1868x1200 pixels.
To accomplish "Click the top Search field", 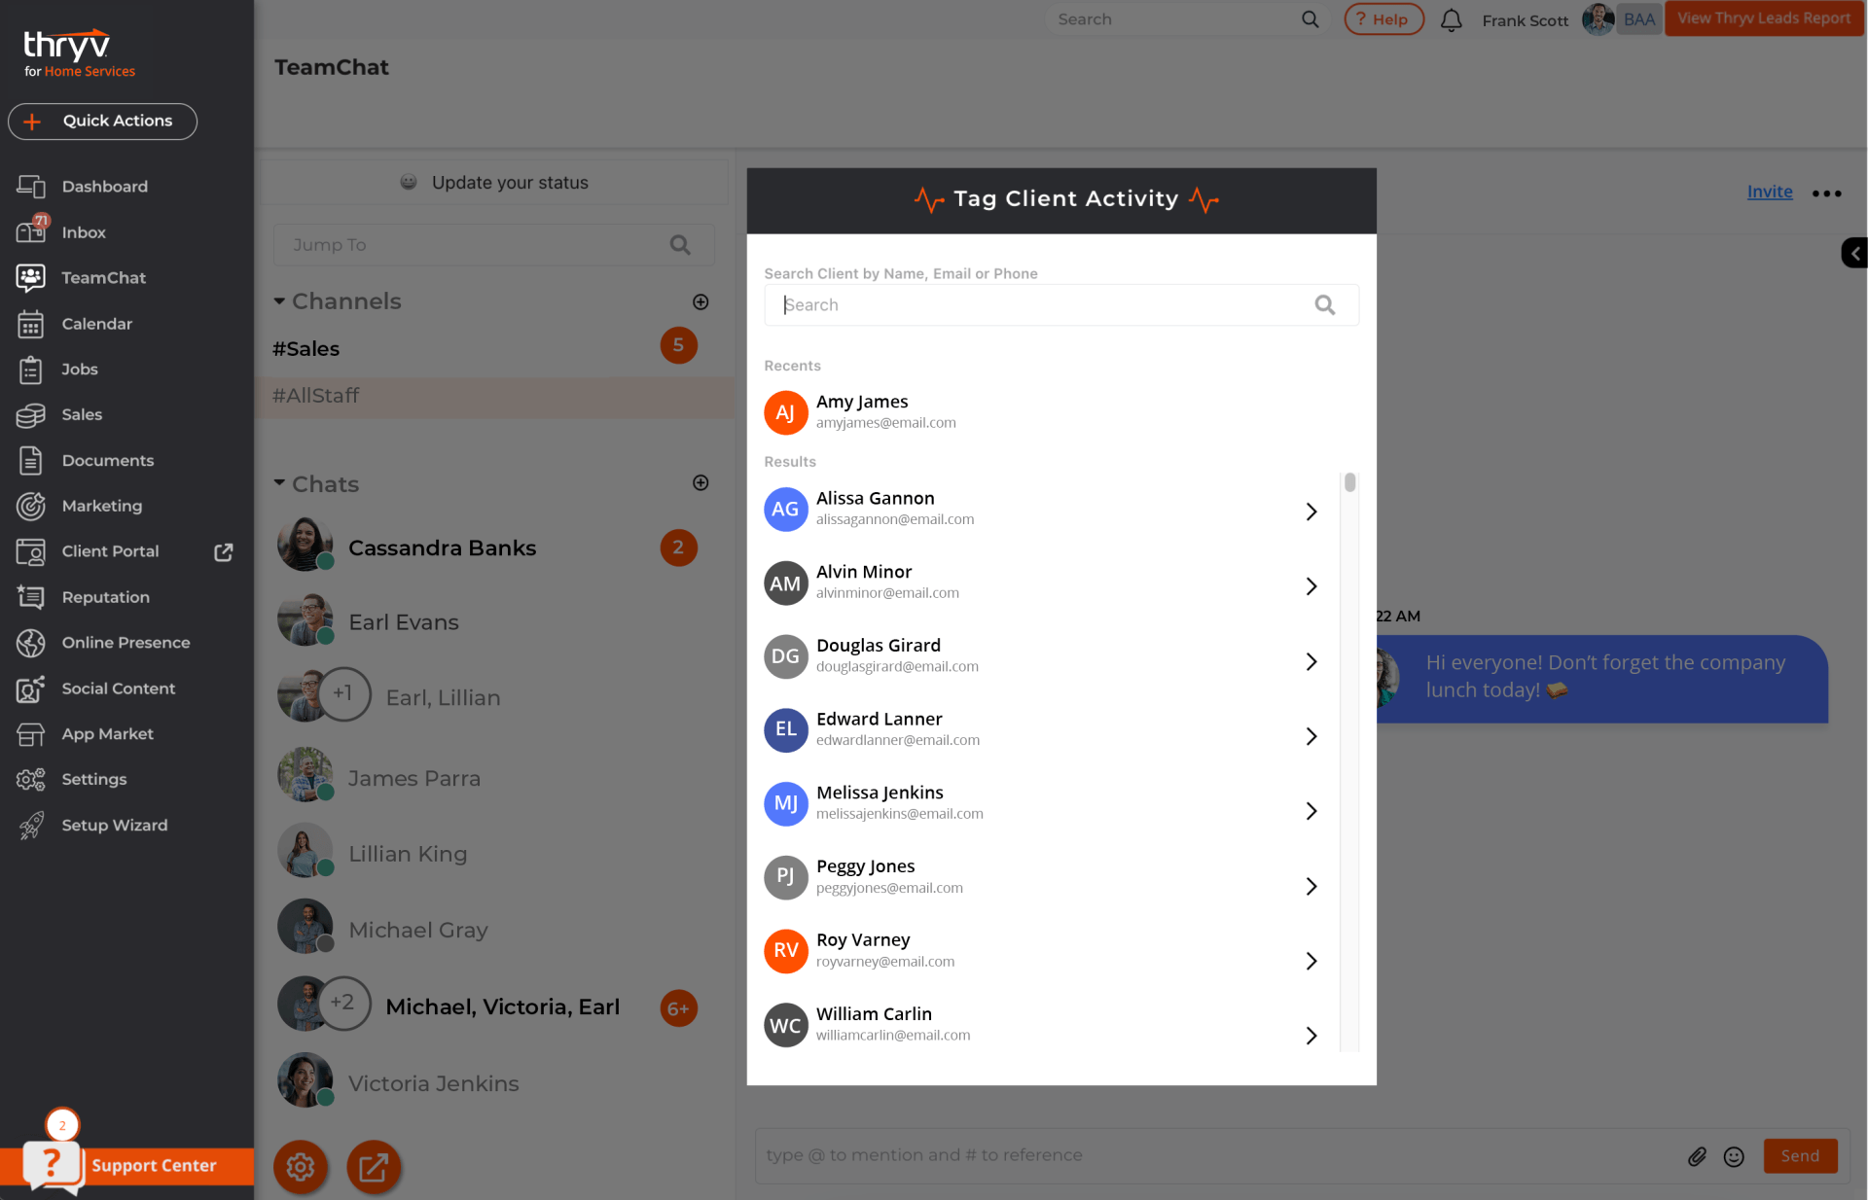I will point(1187,19).
